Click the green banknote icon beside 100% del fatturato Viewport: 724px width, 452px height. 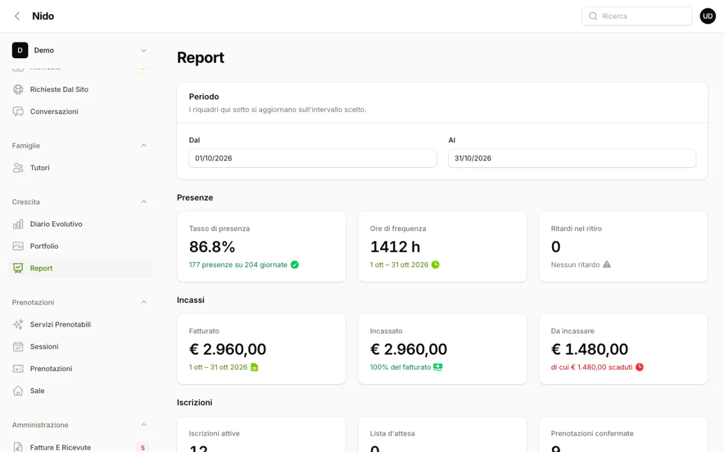click(438, 367)
